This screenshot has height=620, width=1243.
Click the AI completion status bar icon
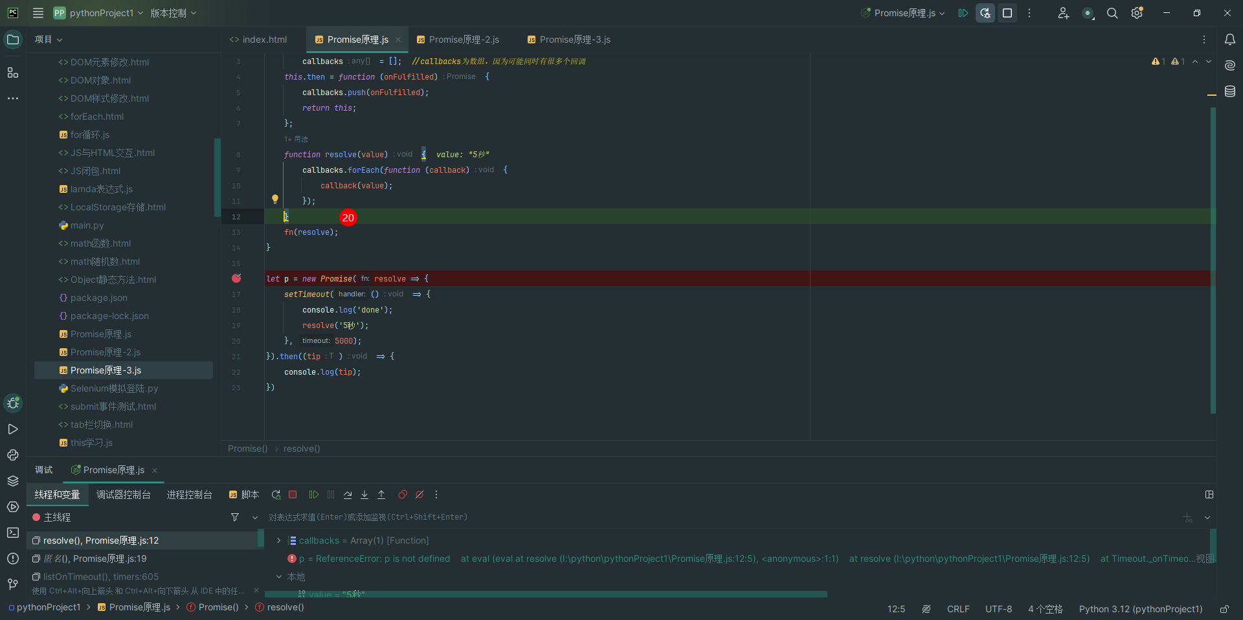tap(926, 609)
